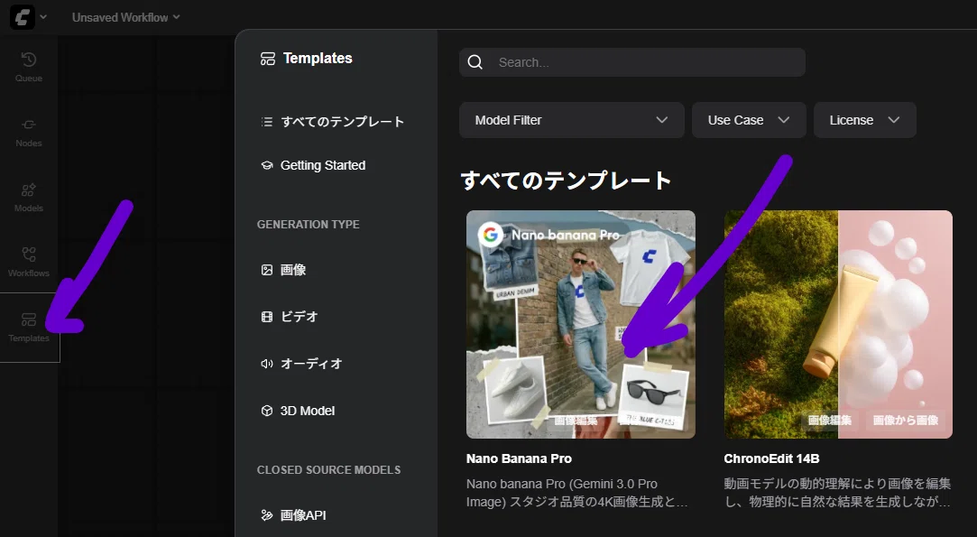Open the License dropdown

click(x=864, y=120)
